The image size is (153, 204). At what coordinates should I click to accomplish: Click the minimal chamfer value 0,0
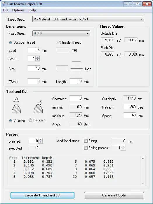(x=76, y=107)
